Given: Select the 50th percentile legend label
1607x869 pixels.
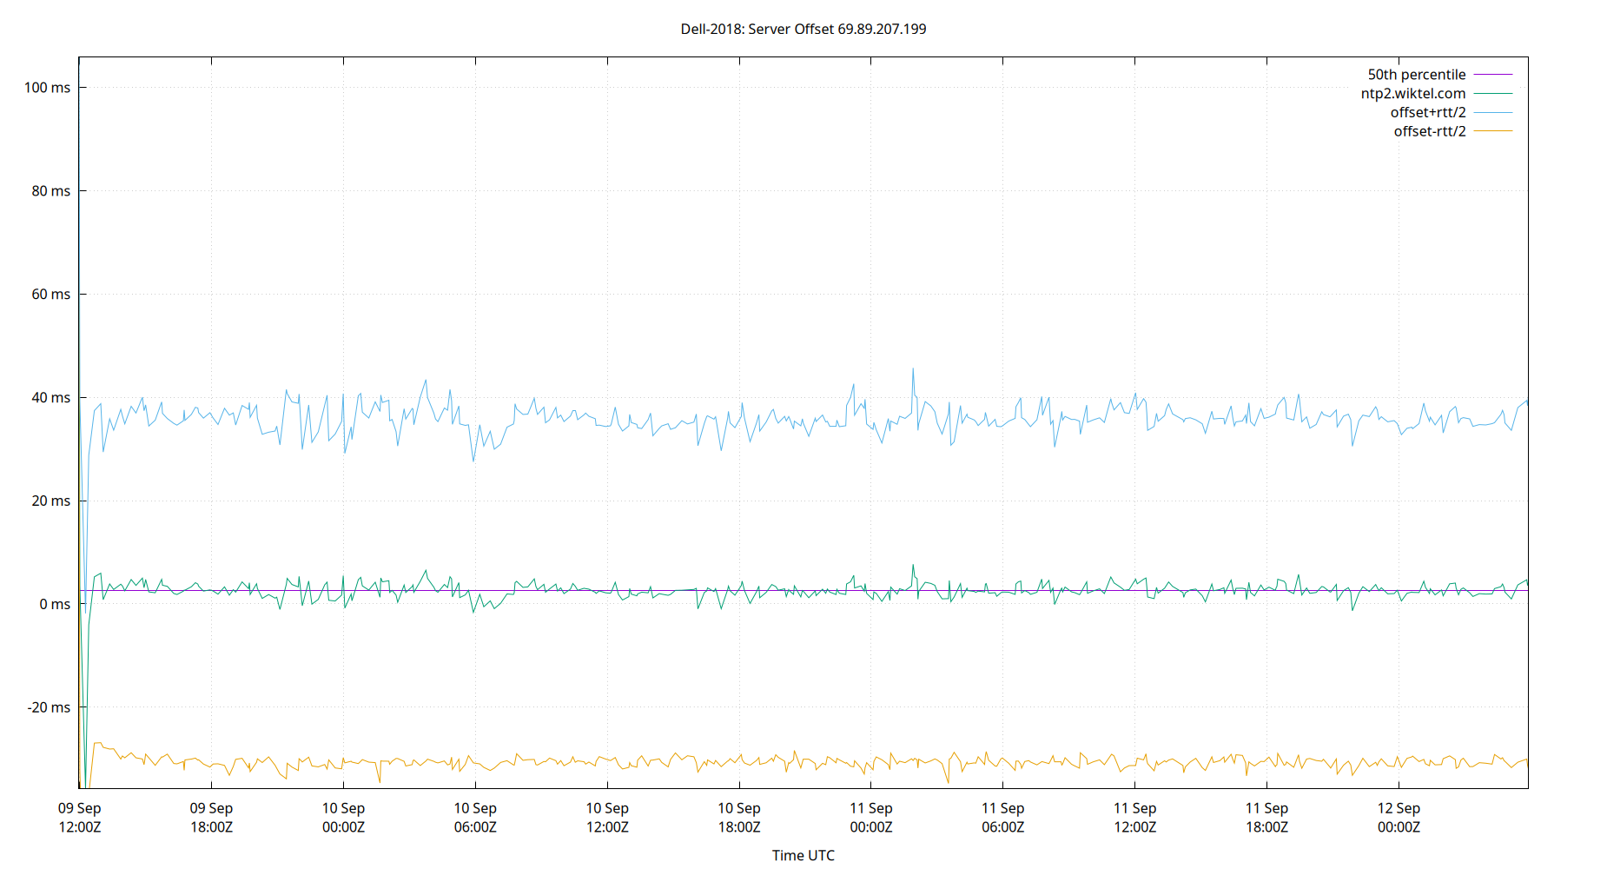Looking at the screenshot, I should [1416, 75].
